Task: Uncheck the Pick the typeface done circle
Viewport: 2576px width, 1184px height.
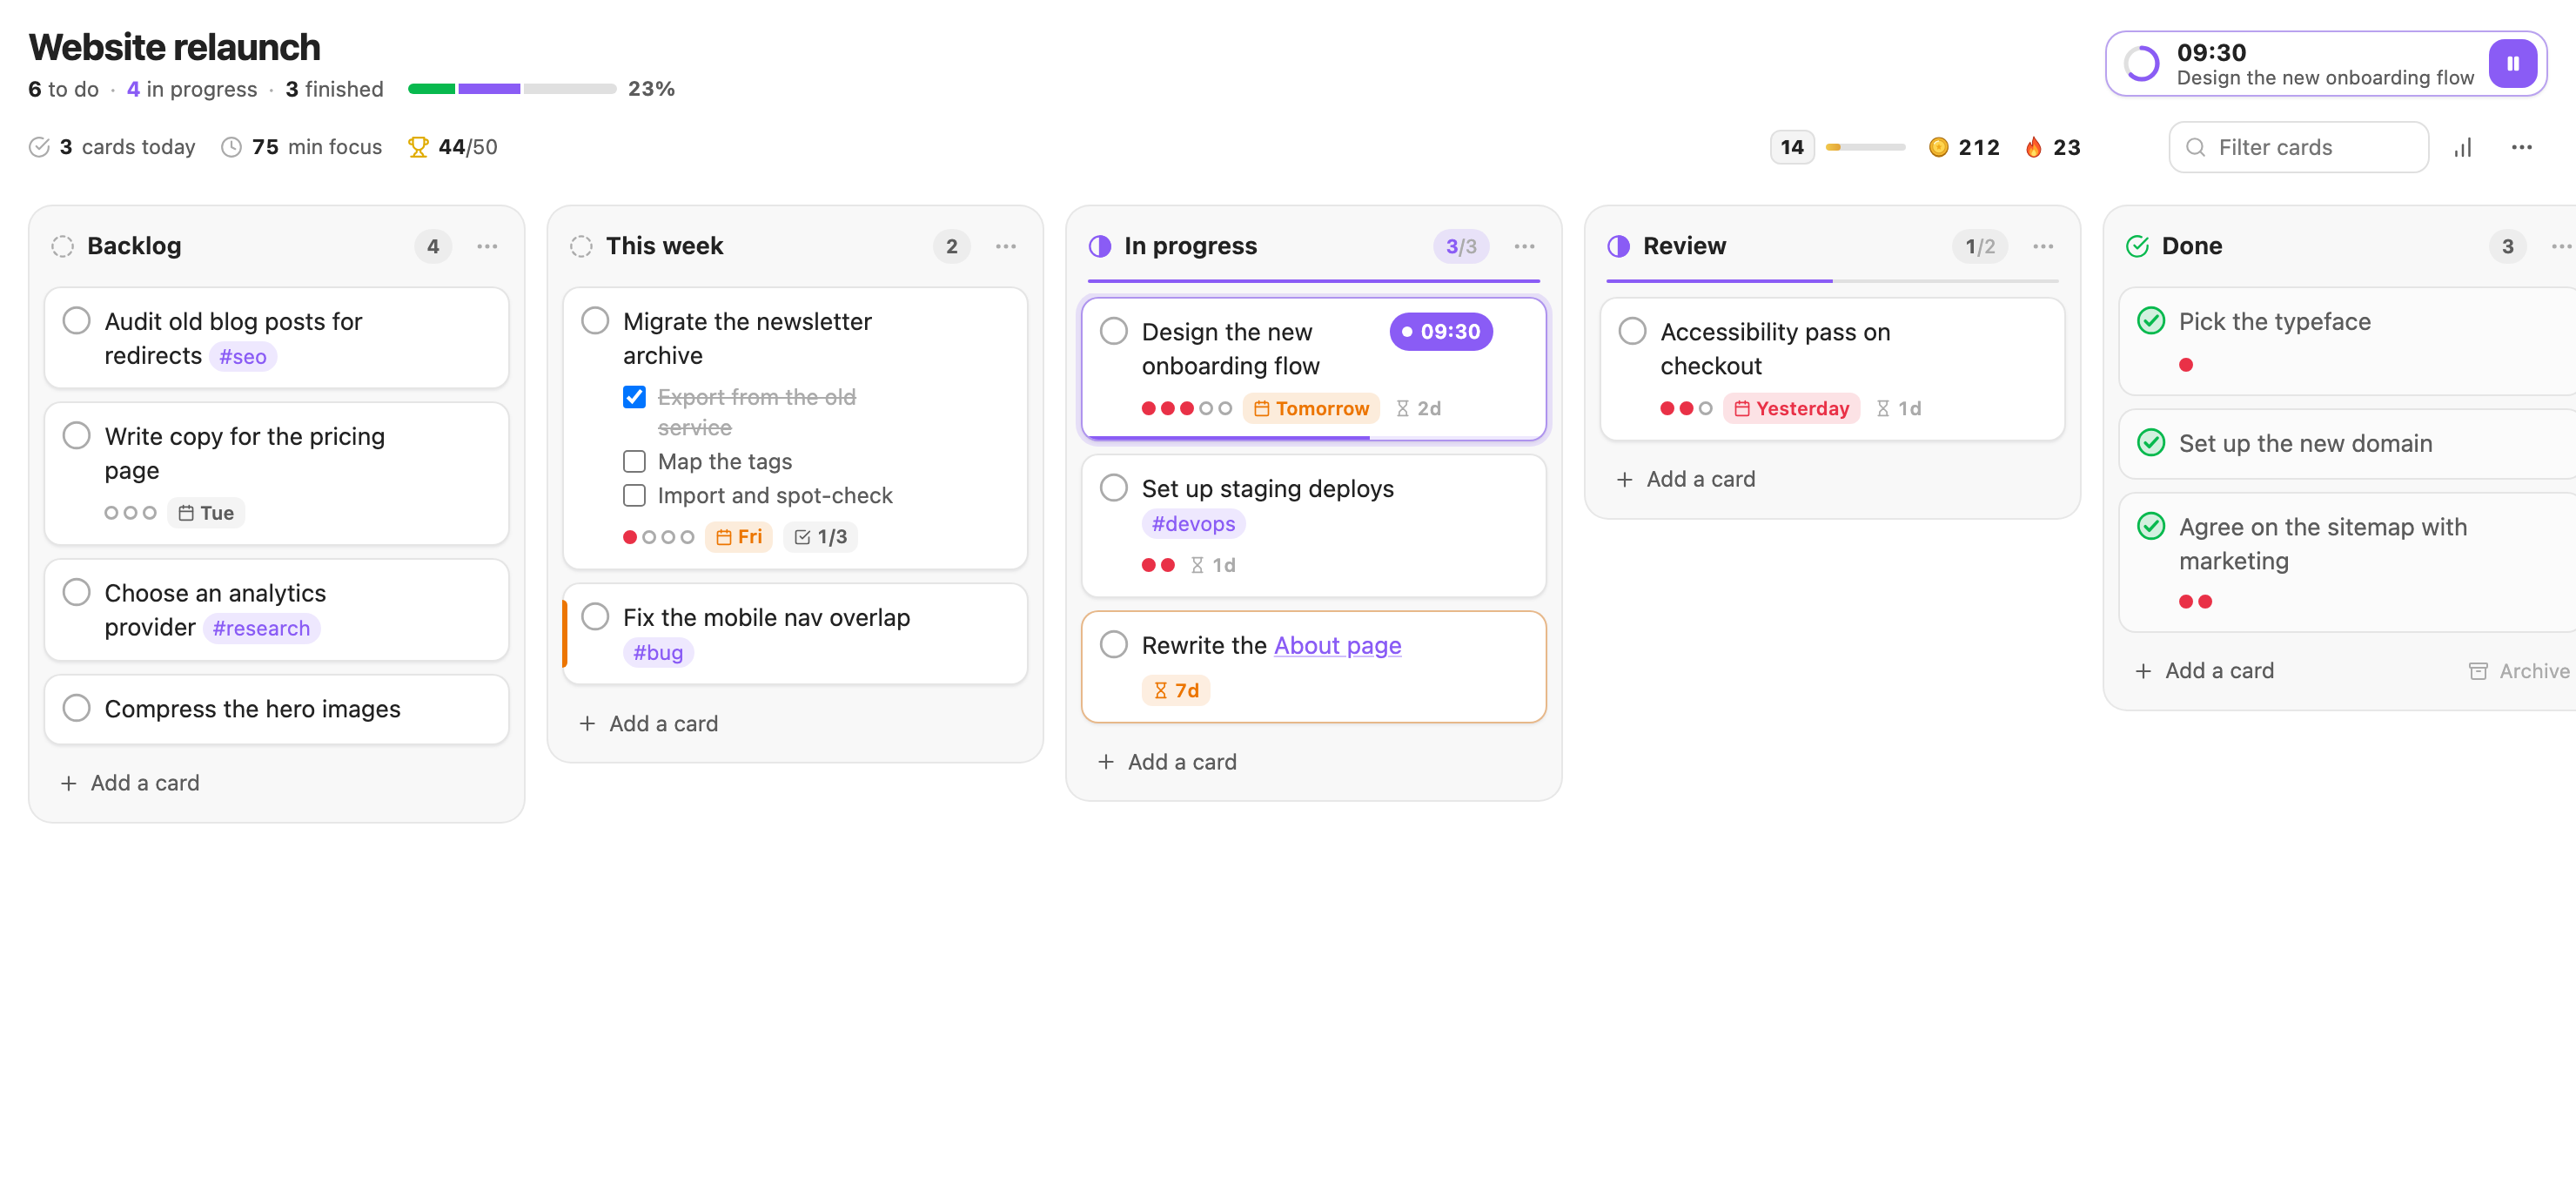Action: [2151, 320]
